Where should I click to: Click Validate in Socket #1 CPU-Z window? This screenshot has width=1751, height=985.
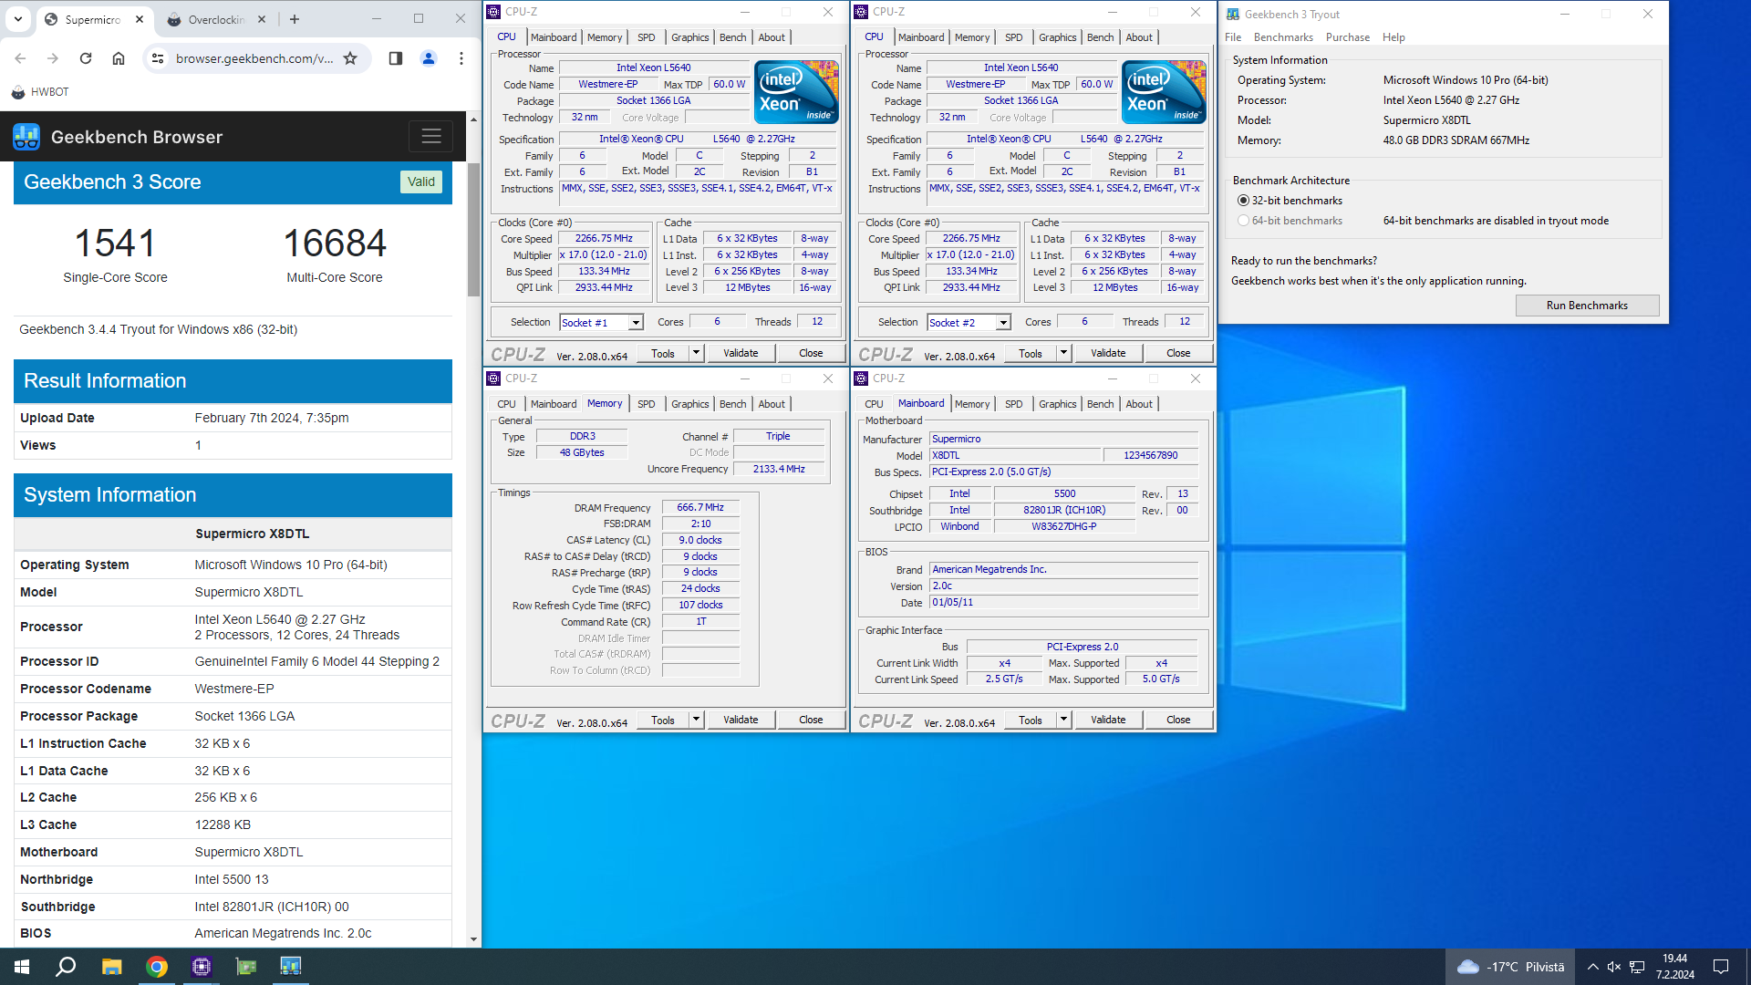tap(741, 353)
